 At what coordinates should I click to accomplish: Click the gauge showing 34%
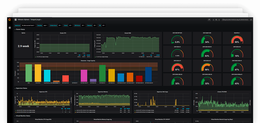click(207, 40)
